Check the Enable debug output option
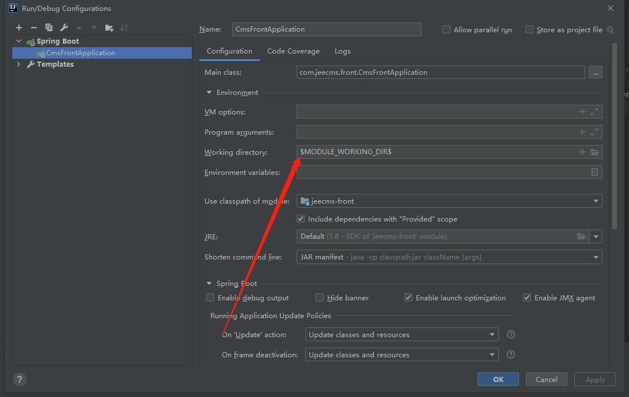 coord(210,297)
